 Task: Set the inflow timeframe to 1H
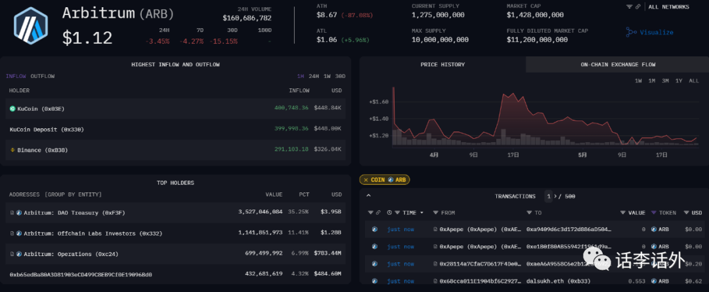(x=301, y=76)
